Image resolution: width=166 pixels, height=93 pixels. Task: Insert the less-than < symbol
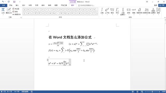58,10
